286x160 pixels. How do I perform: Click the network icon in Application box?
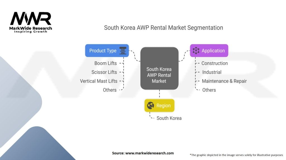point(196,51)
